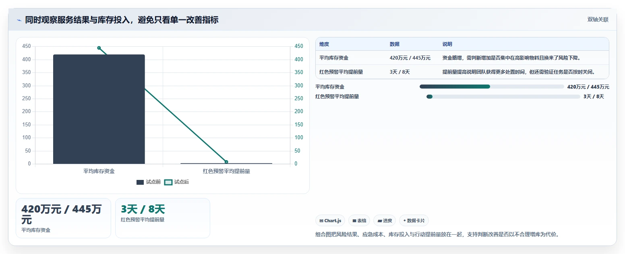Click the description starting 资金略增
This screenshot has height=254, width=625.
(511, 58)
